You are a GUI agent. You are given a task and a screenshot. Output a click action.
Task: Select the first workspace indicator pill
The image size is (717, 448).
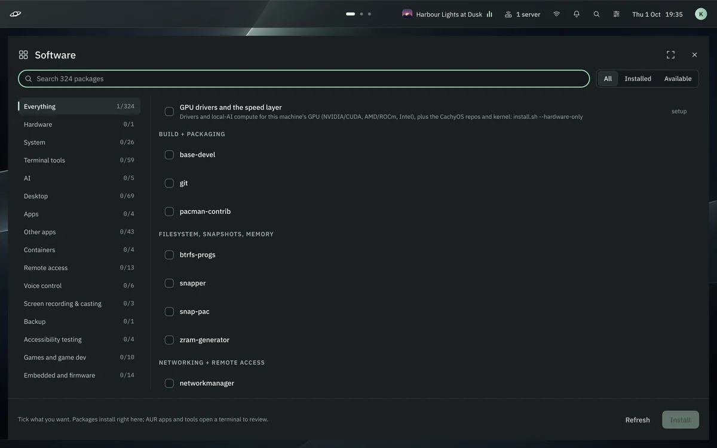point(351,14)
